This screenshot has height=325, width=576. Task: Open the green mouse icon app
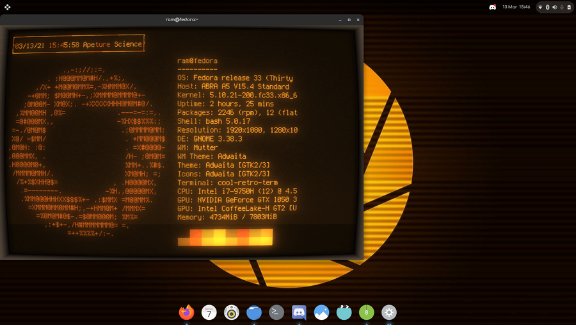click(x=366, y=312)
